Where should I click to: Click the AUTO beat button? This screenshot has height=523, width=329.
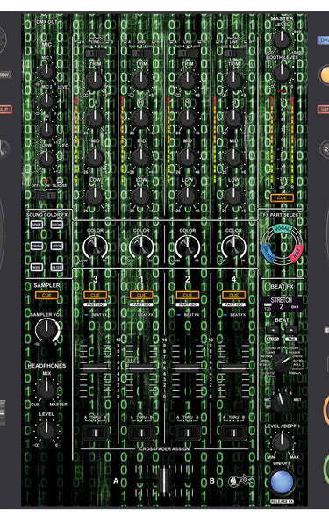coord(273,339)
